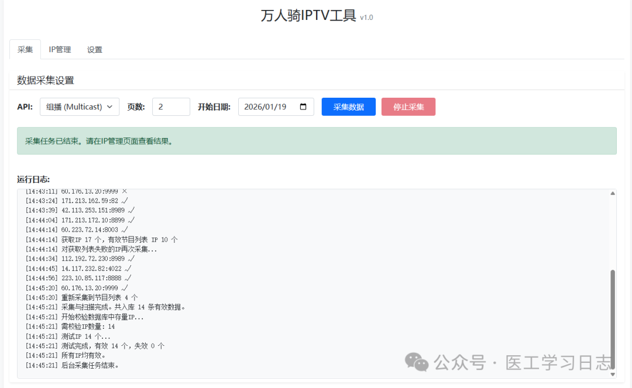Click inside the 页数 input field
The image size is (632, 388).
pos(170,107)
